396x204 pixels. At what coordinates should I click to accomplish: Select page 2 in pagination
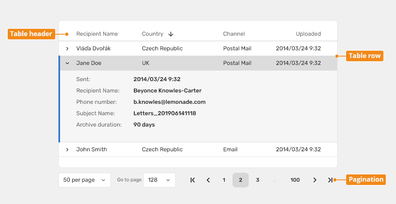coord(241,180)
